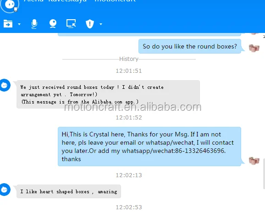Start a video call with webcam icon
Viewport: 265px width, 212px height.
[x=53, y=24]
